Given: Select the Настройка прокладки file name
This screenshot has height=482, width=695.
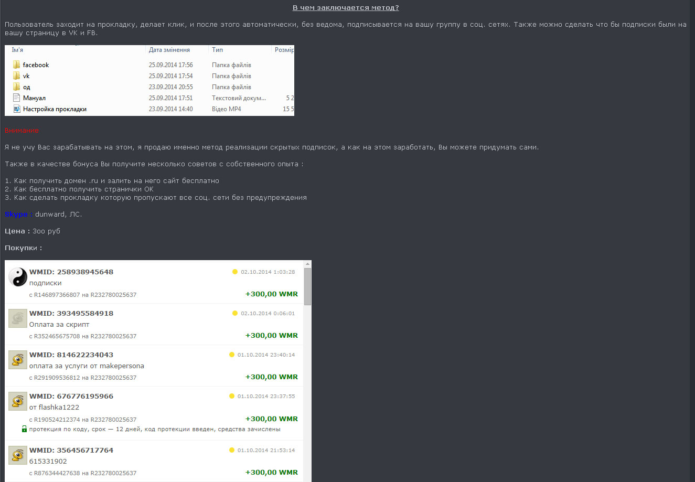Looking at the screenshot, I should (55, 109).
